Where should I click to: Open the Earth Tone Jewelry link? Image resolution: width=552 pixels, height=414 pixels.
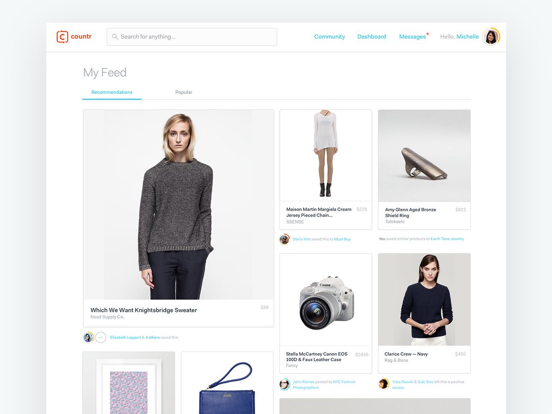tap(448, 239)
